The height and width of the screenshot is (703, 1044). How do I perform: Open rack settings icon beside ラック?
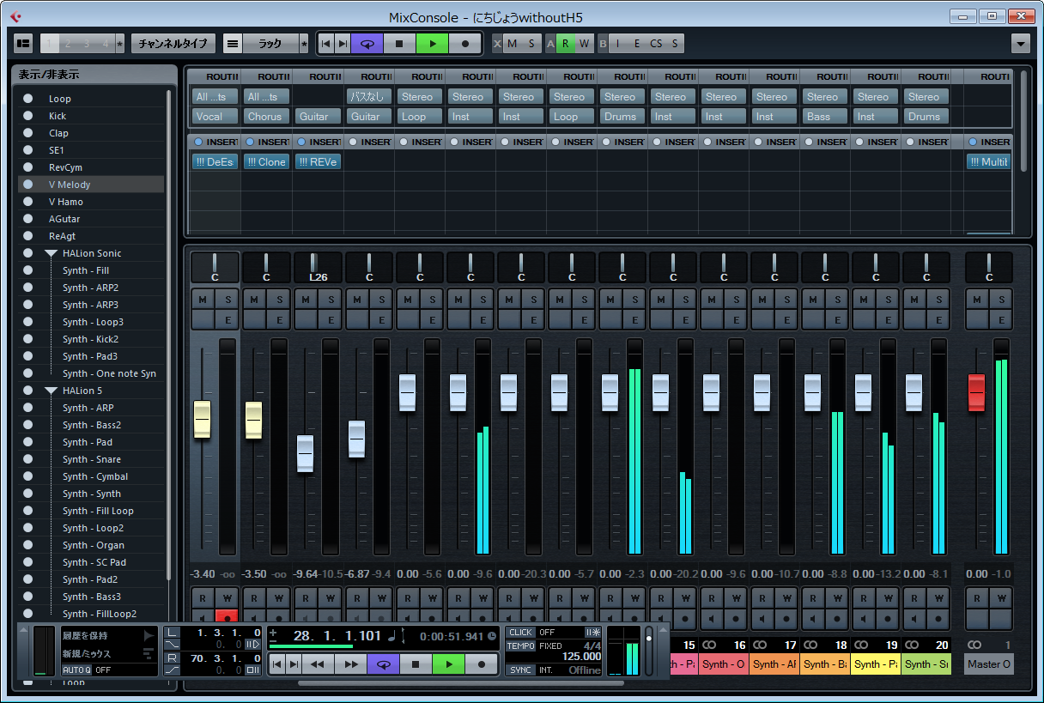pyautogui.click(x=233, y=43)
